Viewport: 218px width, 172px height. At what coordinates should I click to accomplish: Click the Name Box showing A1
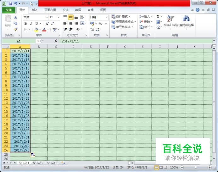[19, 41]
